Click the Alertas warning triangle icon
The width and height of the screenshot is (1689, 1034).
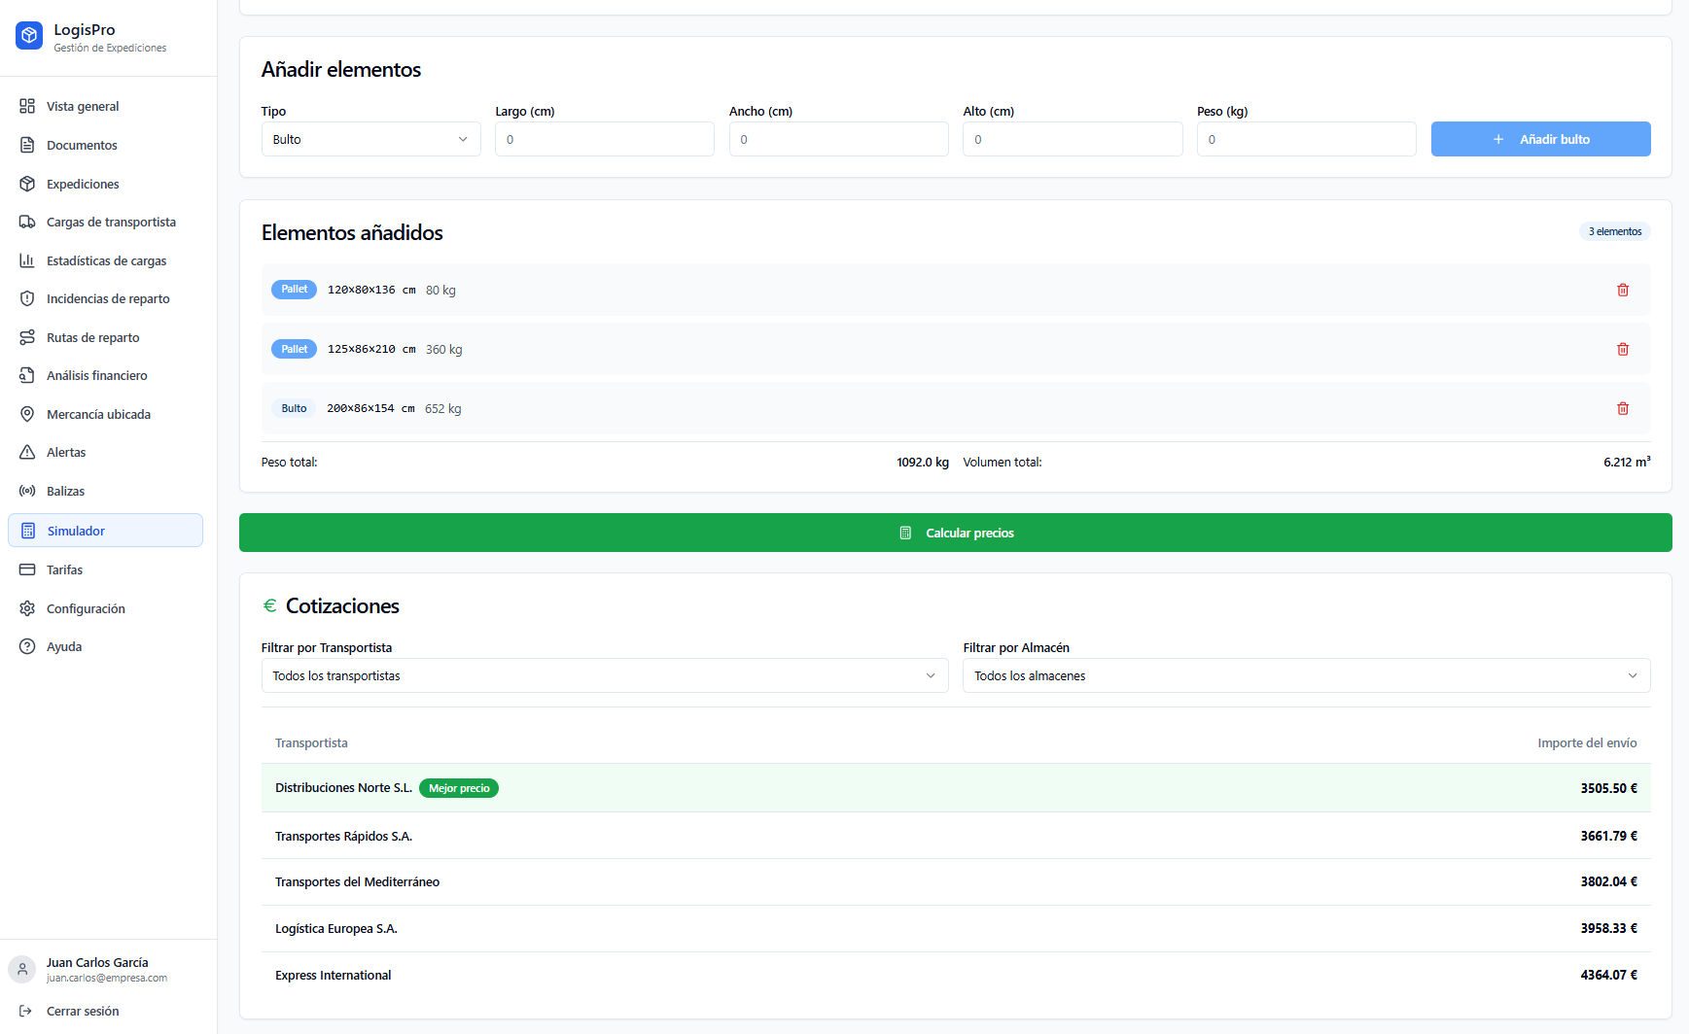tap(27, 452)
